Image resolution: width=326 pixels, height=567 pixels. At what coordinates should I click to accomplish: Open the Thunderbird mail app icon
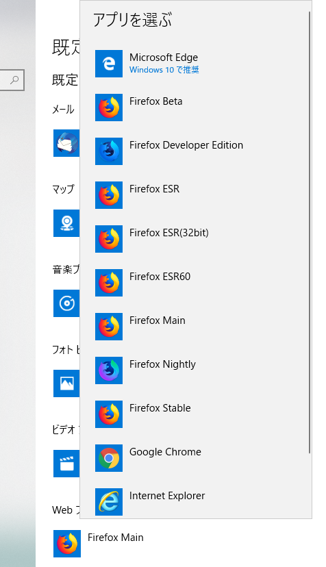coord(66,143)
